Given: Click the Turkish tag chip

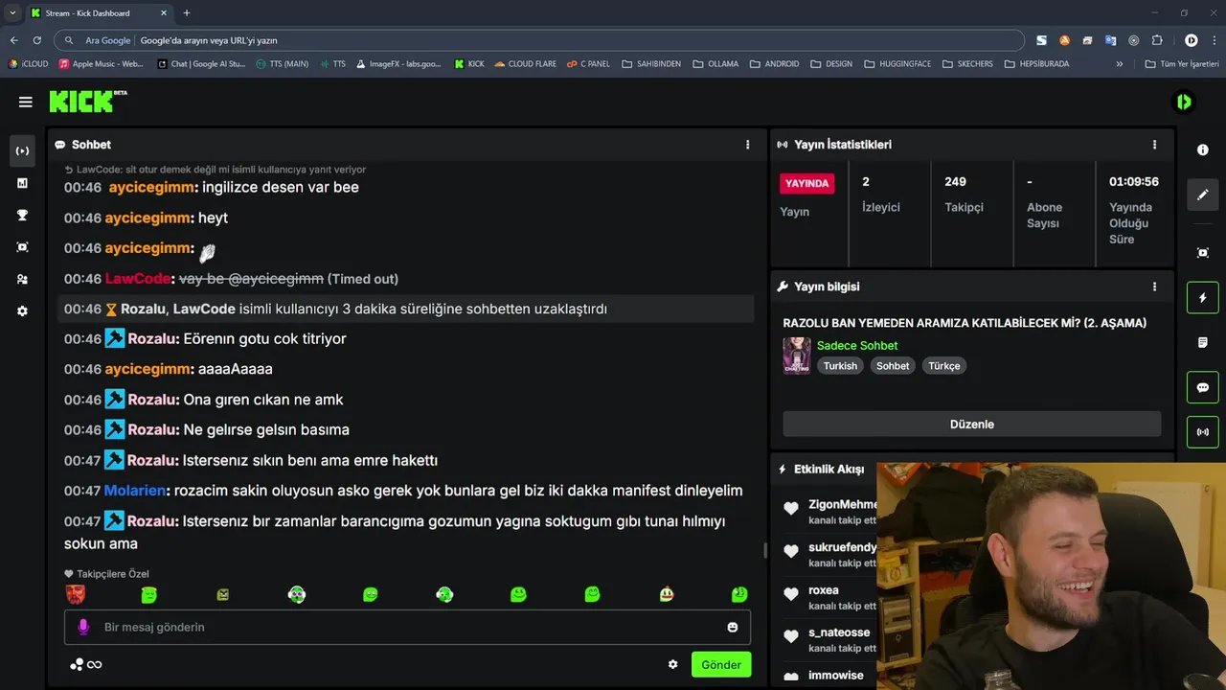Looking at the screenshot, I should coord(840,366).
